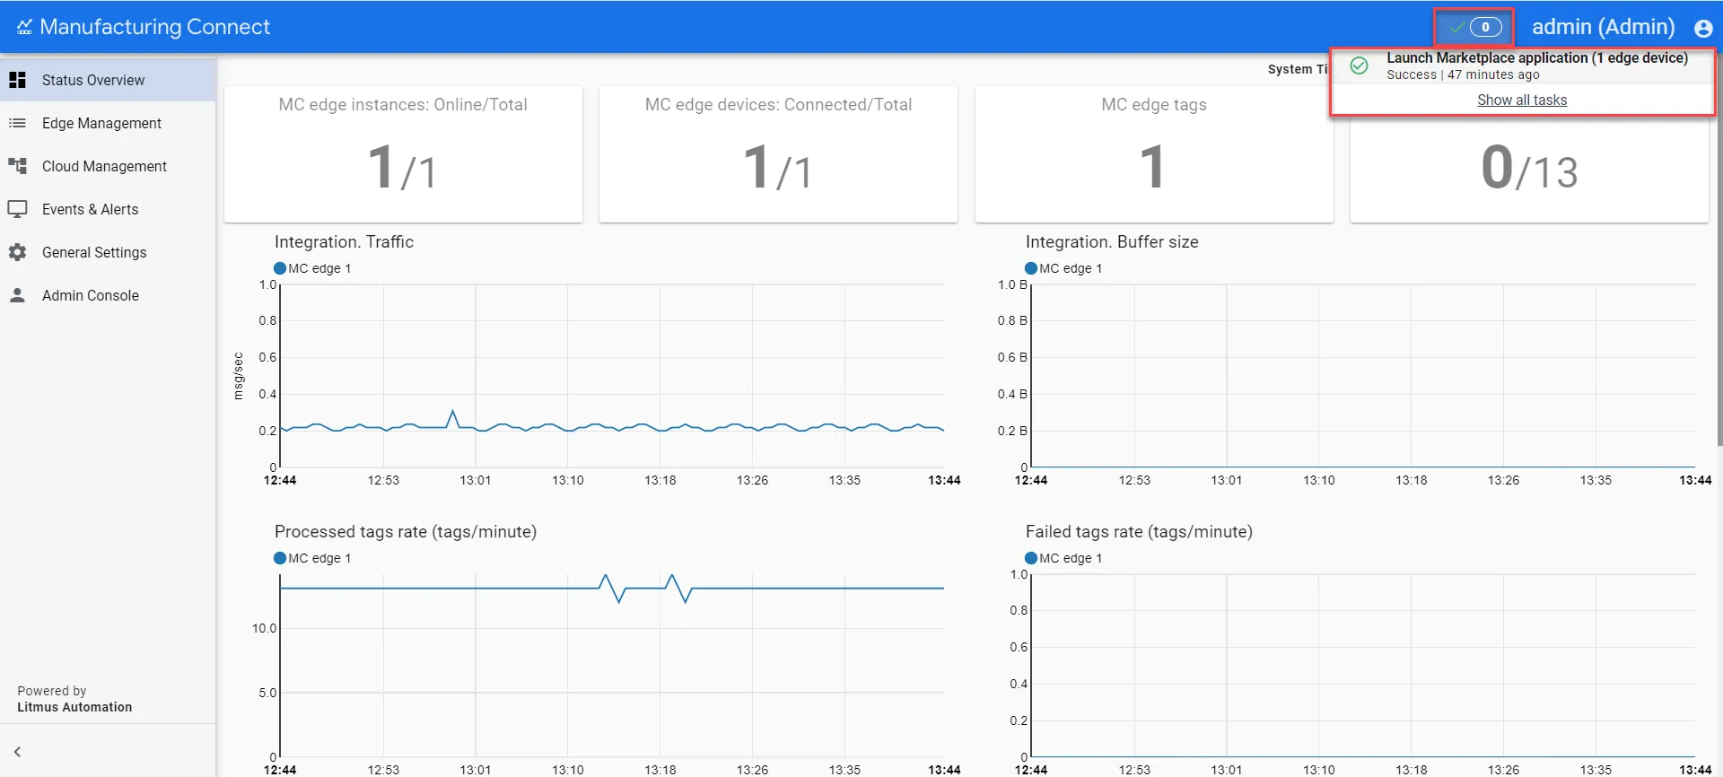The image size is (1723, 777).
Task: Click the green success checkmark in task popup
Action: pos(1360,65)
